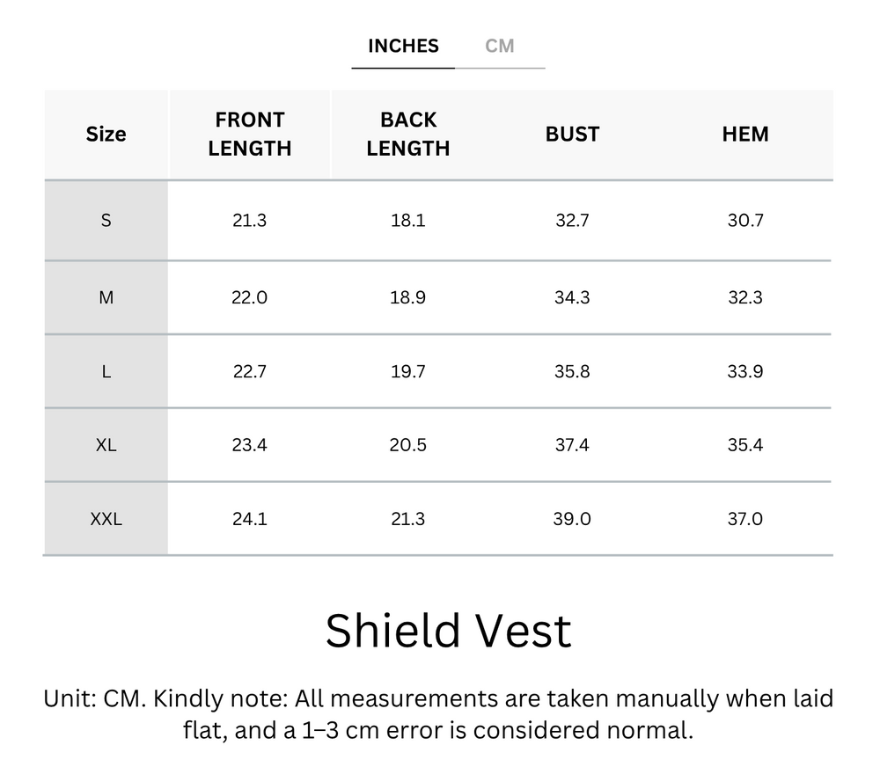Select the INCHES tab
The image size is (880, 767).
(x=403, y=46)
